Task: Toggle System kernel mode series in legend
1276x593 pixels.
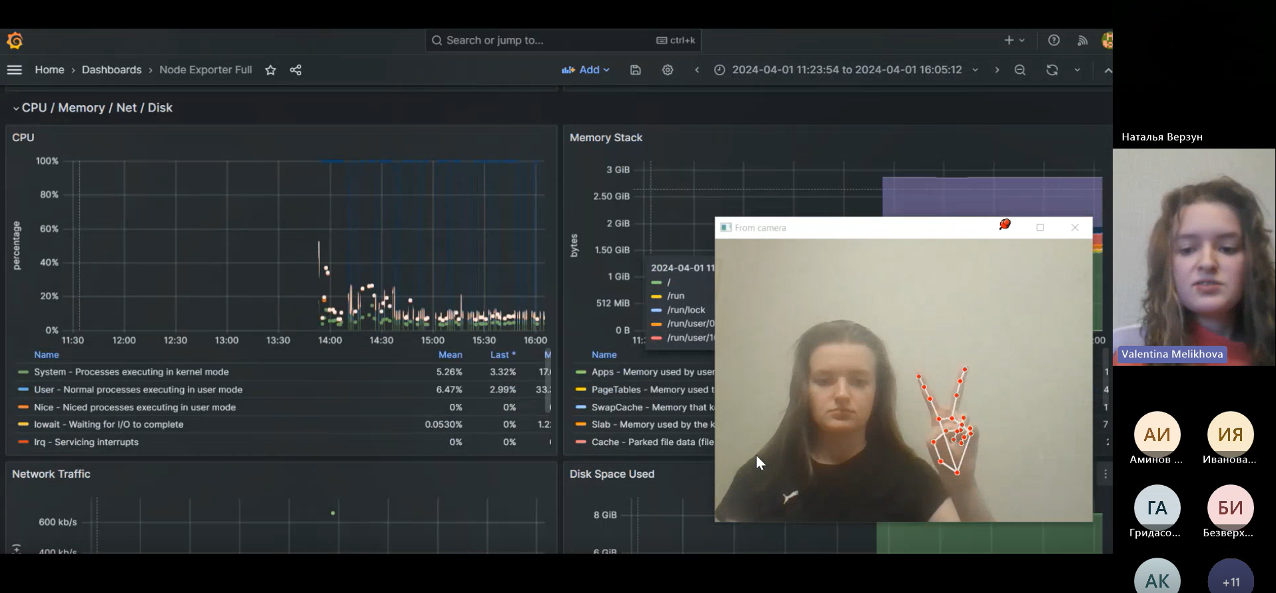Action: click(x=131, y=372)
